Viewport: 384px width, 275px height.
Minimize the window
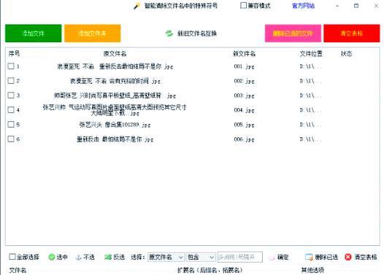point(337,6)
